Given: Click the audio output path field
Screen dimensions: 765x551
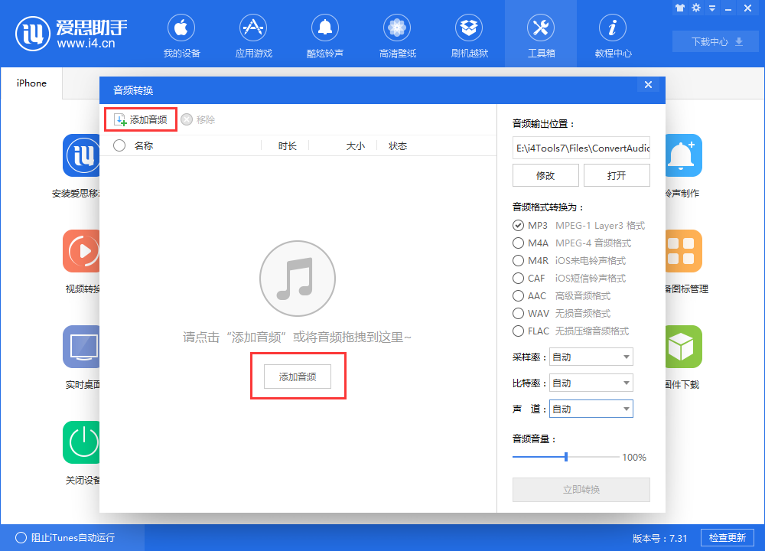Looking at the screenshot, I should coord(581,148).
